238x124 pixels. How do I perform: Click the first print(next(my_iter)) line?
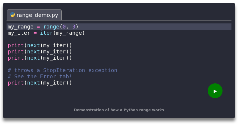pos(40,45)
